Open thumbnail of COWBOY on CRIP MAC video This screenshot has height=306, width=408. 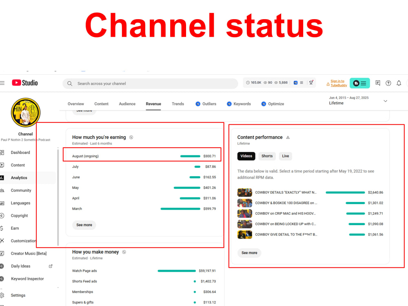pyautogui.click(x=244, y=214)
